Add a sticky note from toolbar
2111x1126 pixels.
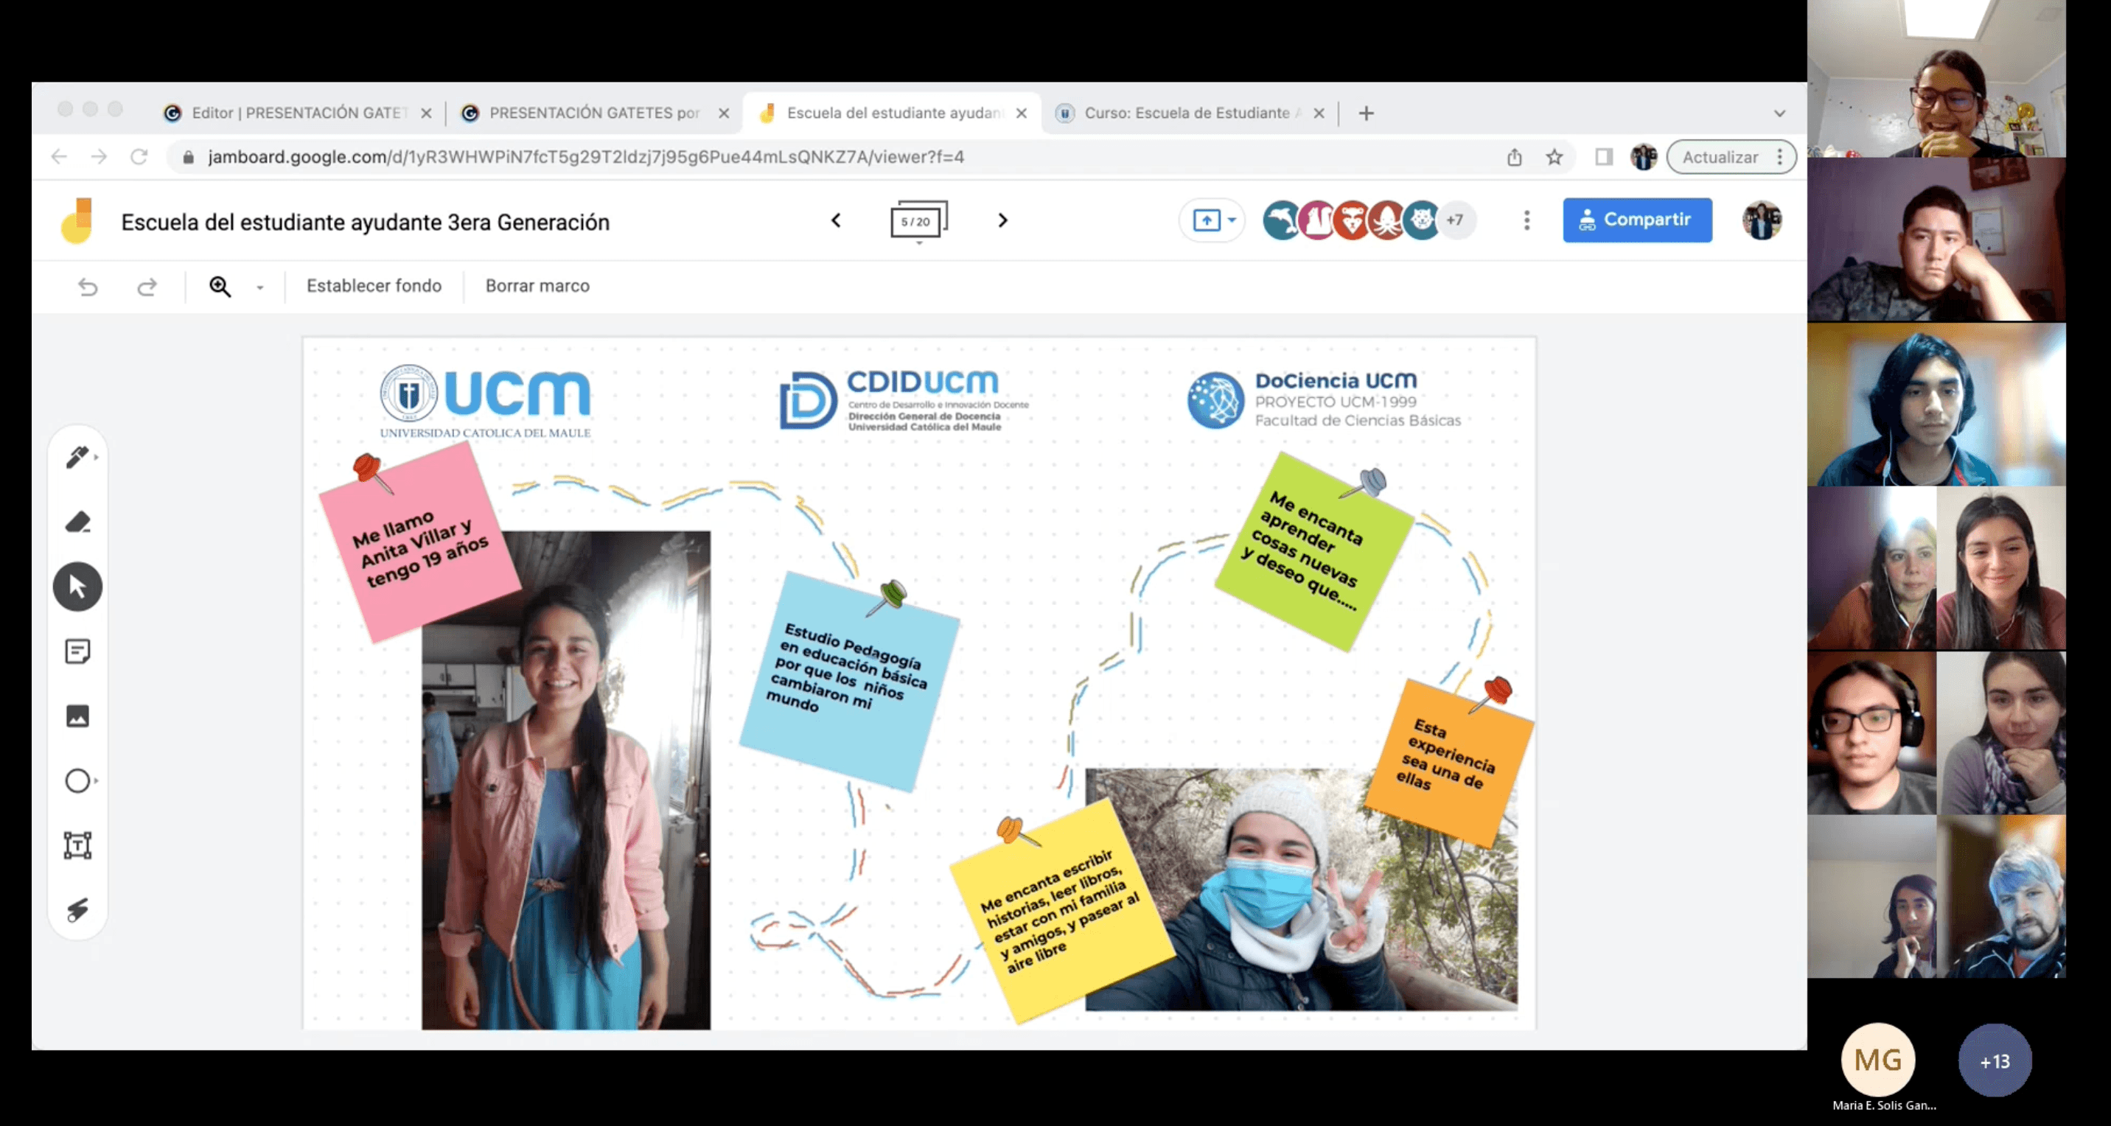pyautogui.click(x=78, y=651)
